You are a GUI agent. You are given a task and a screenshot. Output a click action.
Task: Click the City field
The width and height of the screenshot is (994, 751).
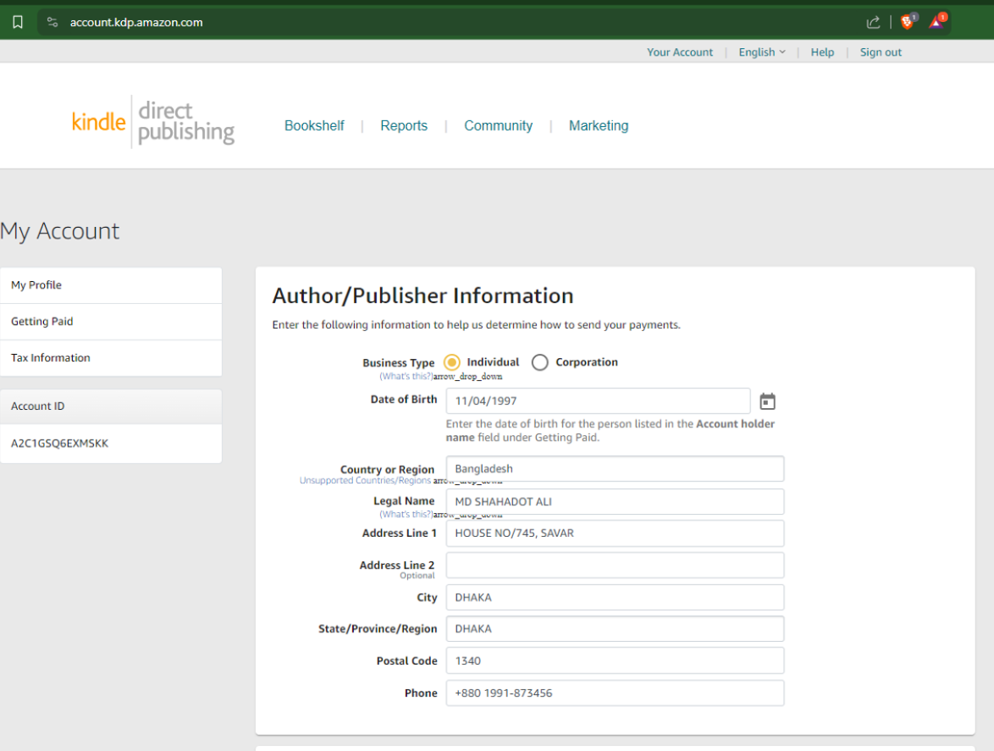click(615, 597)
